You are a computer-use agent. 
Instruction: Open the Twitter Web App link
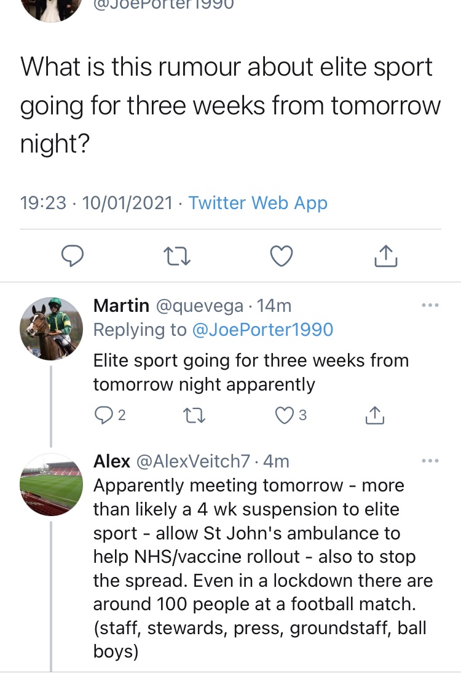(x=258, y=203)
